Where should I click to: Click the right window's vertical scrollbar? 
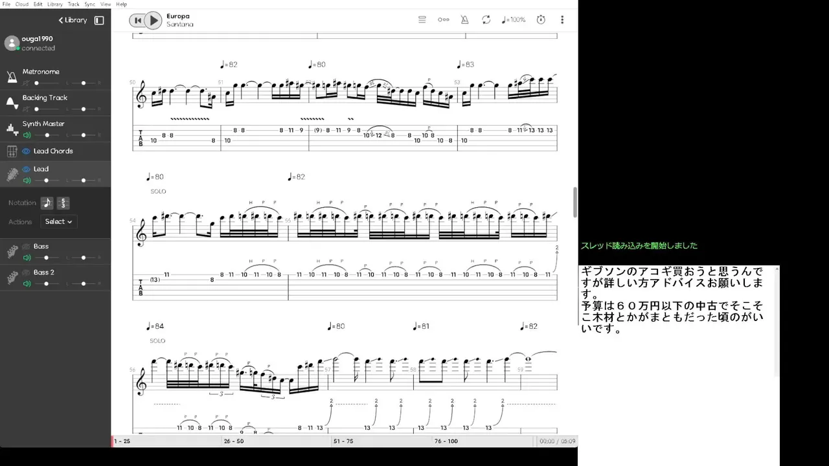(777, 320)
